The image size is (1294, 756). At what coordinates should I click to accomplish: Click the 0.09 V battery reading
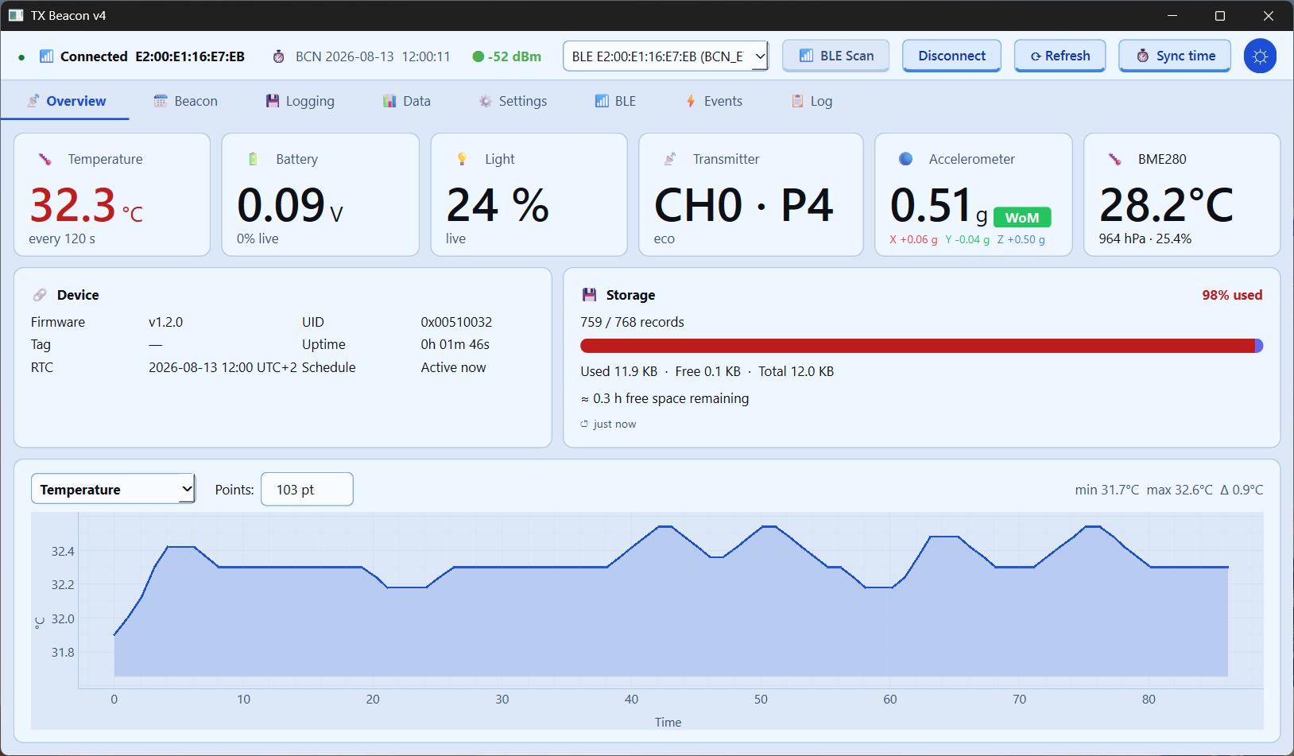290,205
